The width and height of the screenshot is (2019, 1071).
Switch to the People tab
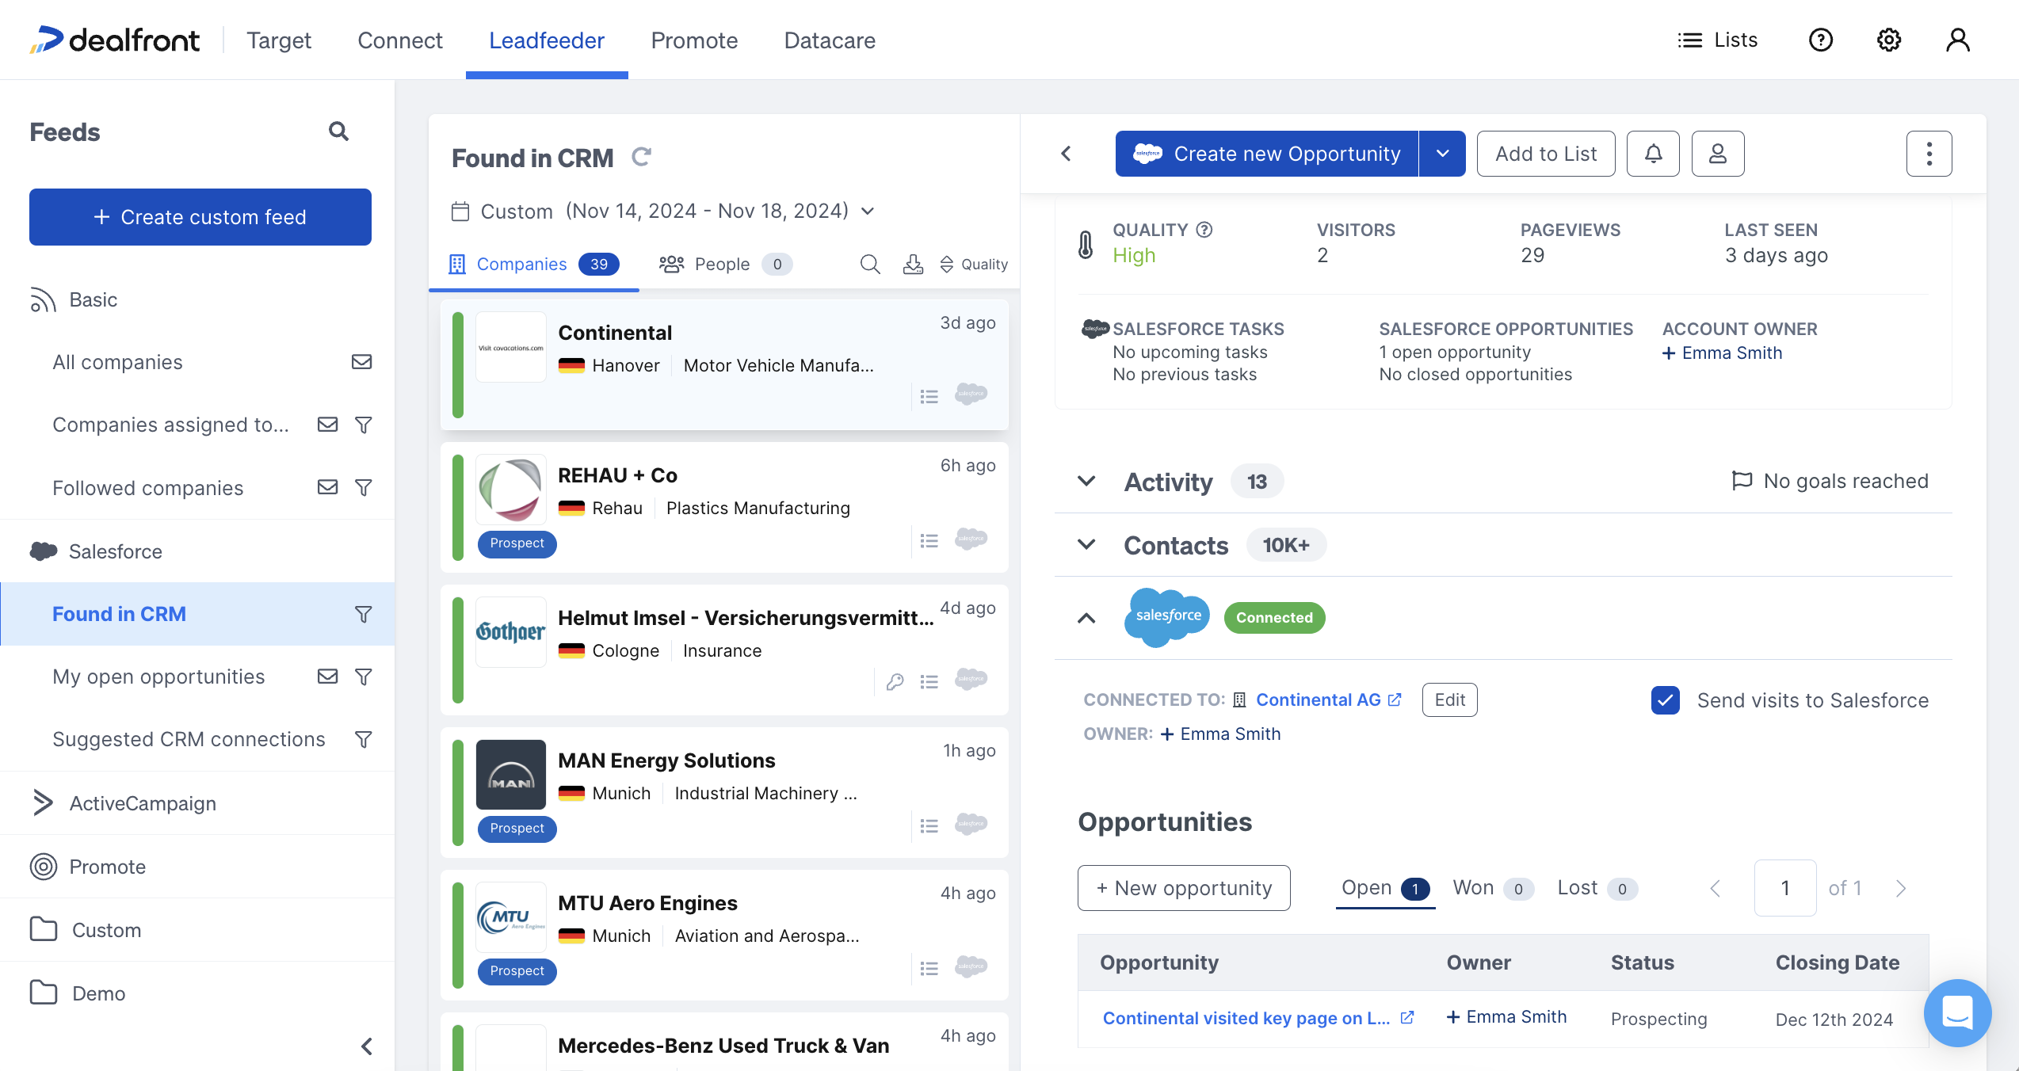point(722,264)
